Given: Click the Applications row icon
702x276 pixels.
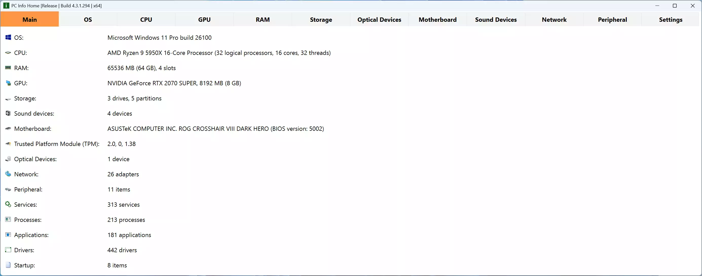Looking at the screenshot, I should coord(8,235).
